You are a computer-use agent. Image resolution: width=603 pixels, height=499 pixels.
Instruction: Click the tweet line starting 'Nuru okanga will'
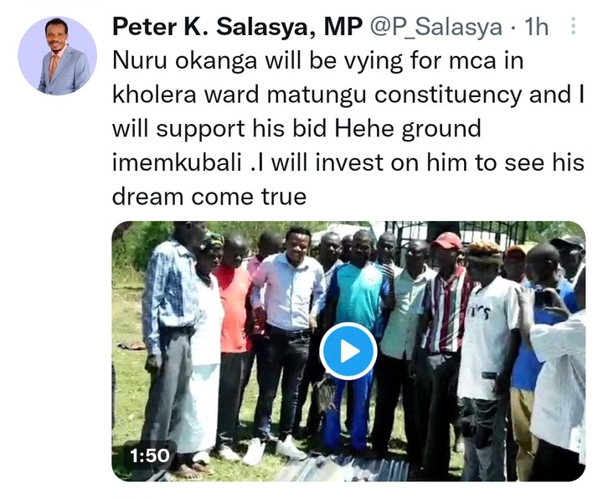pyautogui.click(x=317, y=61)
